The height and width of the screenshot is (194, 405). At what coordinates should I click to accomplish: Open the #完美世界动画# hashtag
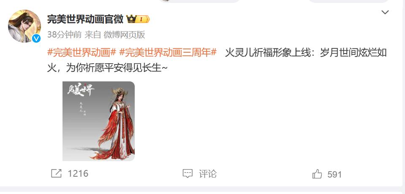pos(82,53)
